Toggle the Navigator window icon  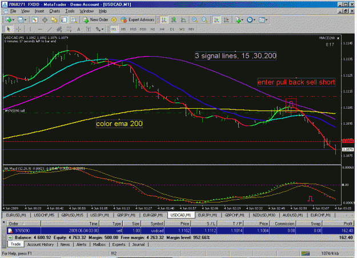pos(54,20)
